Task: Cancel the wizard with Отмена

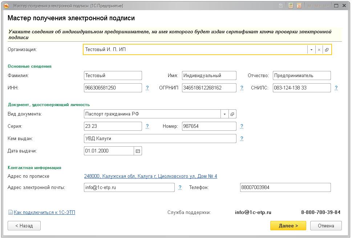Action: point(326,226)
